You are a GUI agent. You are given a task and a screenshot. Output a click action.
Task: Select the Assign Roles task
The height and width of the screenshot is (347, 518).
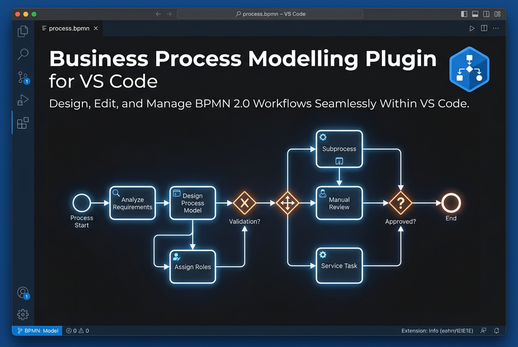(x=193, y=267)
